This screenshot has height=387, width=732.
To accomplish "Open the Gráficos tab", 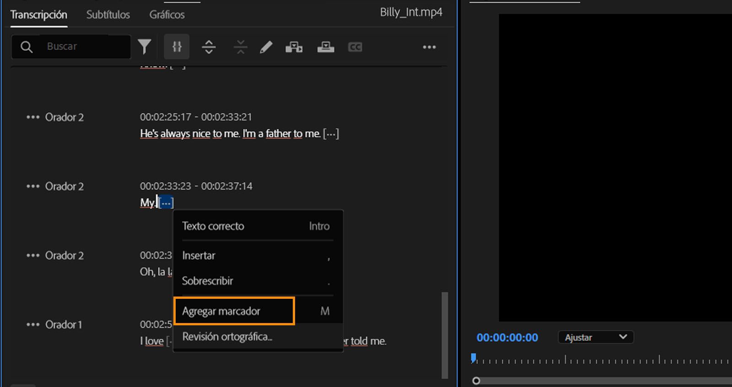I will [x=167, y=15].
